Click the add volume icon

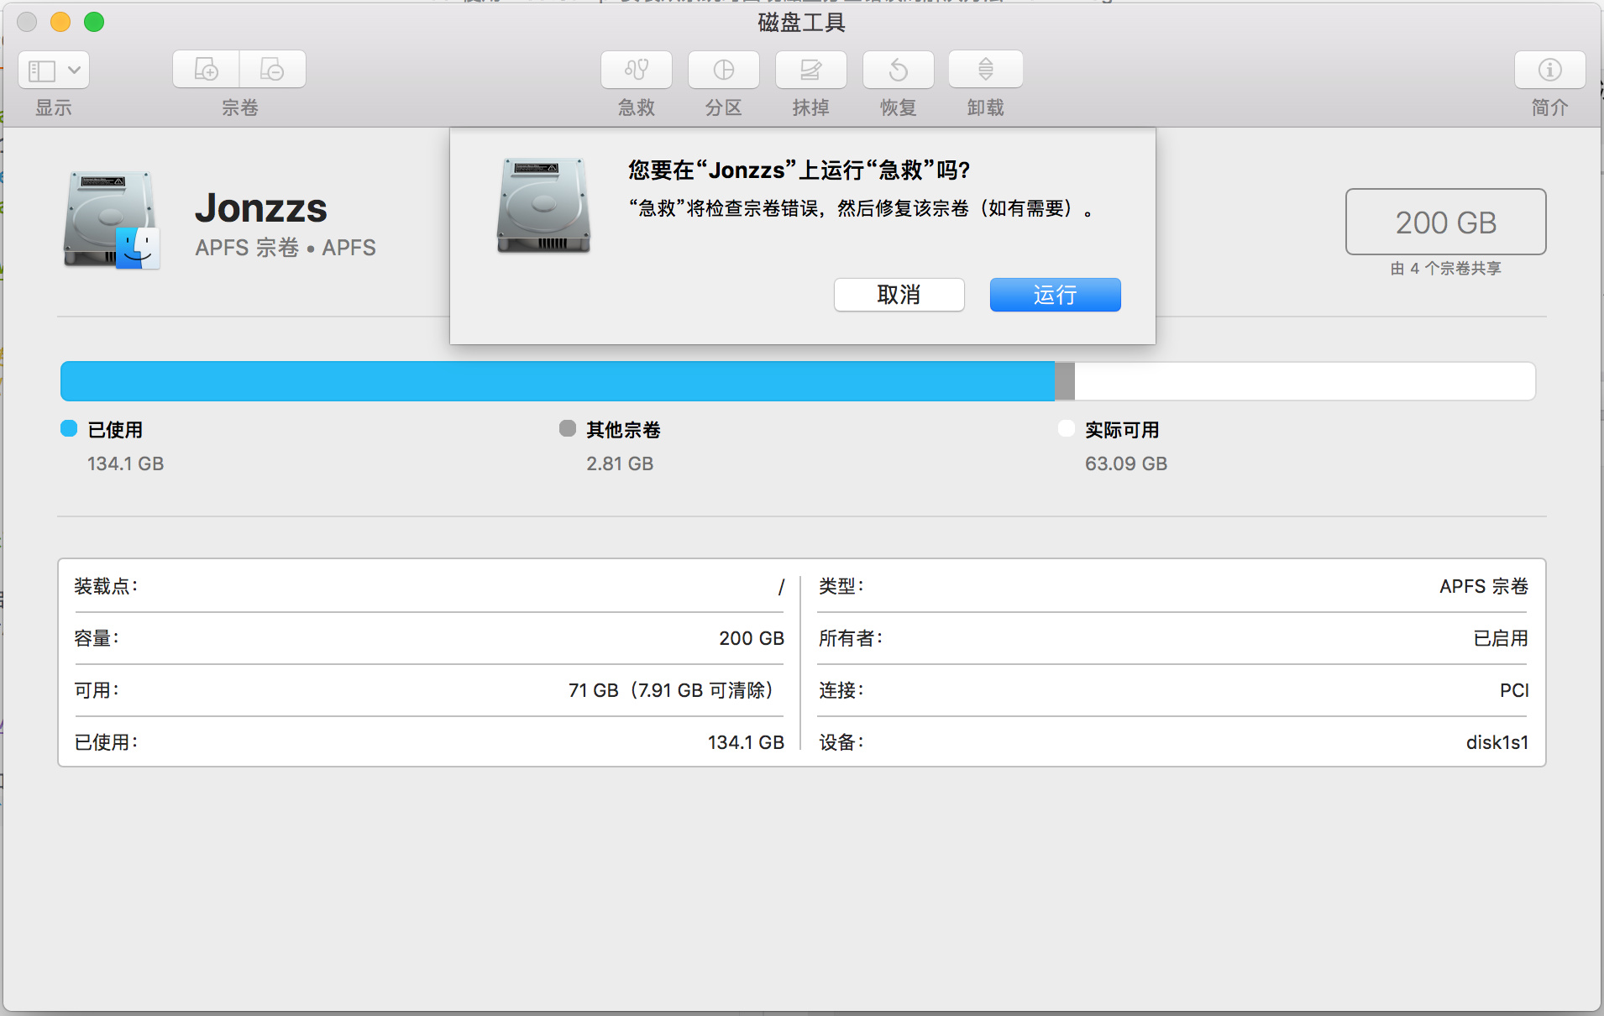206,70
